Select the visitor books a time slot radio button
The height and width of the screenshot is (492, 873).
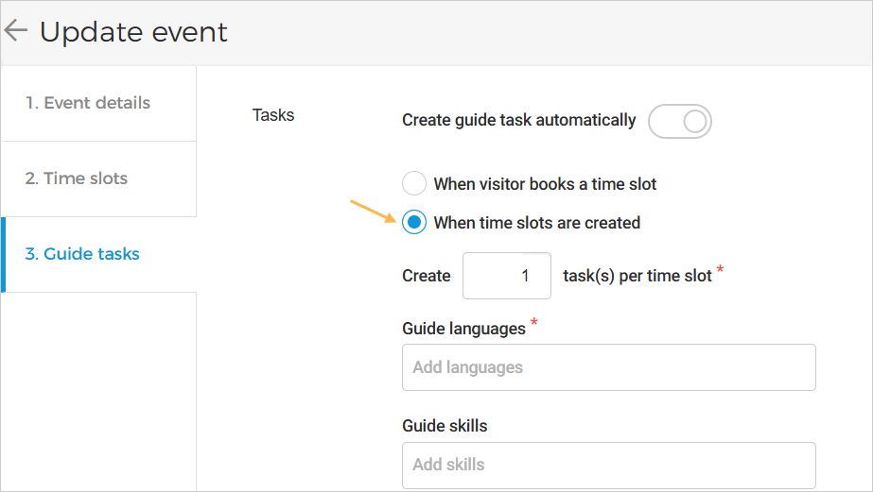pyautogui.click(x=414, y=184)
